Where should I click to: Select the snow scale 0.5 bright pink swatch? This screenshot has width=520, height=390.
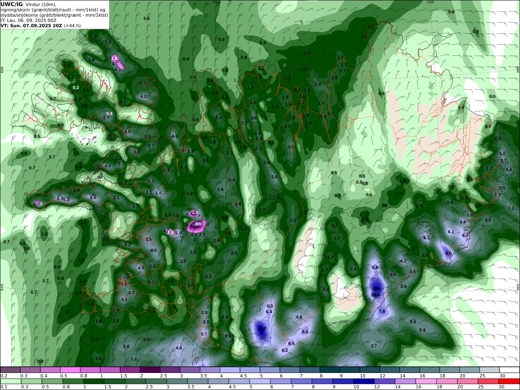point(70,370)
